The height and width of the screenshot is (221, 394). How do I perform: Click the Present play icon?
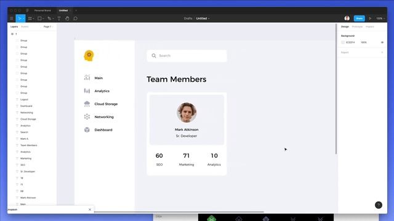click(370, 18)
